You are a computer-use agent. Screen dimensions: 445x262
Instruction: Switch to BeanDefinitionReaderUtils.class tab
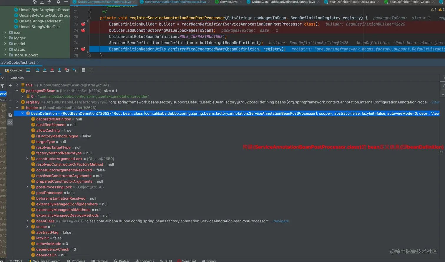[352, 2]
